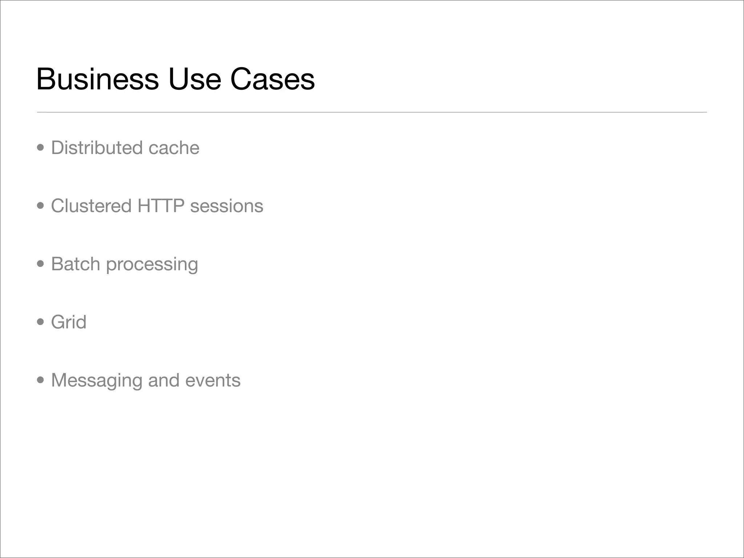Click the word "and" in last bullet
This screenshot has height=558, width=744.
tap(164, 380)
